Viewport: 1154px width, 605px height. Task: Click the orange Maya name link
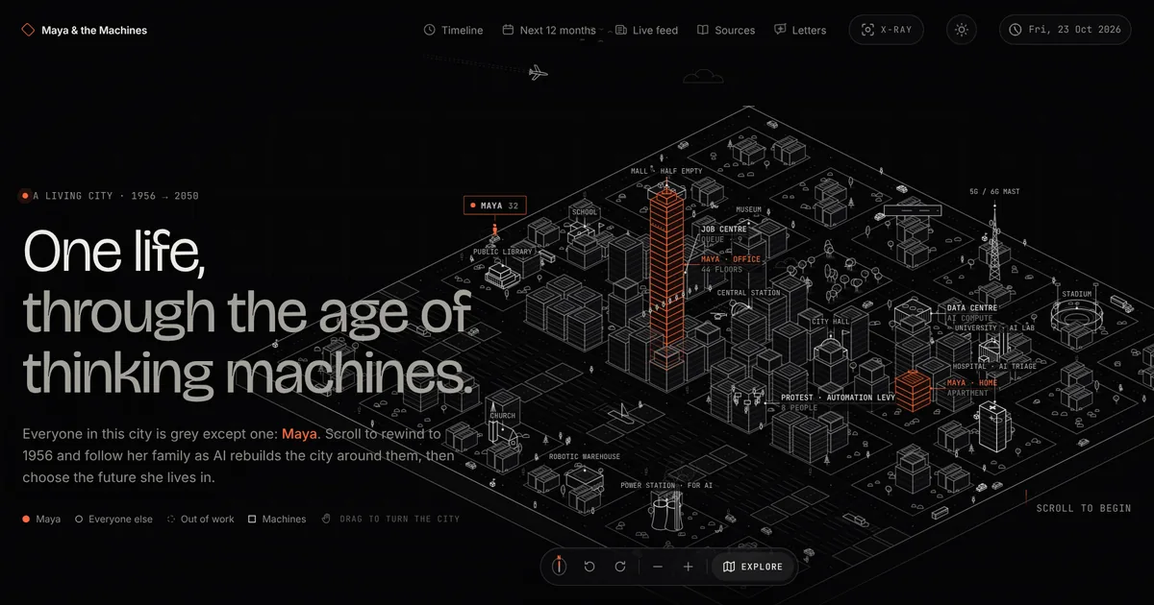[299, 433]
